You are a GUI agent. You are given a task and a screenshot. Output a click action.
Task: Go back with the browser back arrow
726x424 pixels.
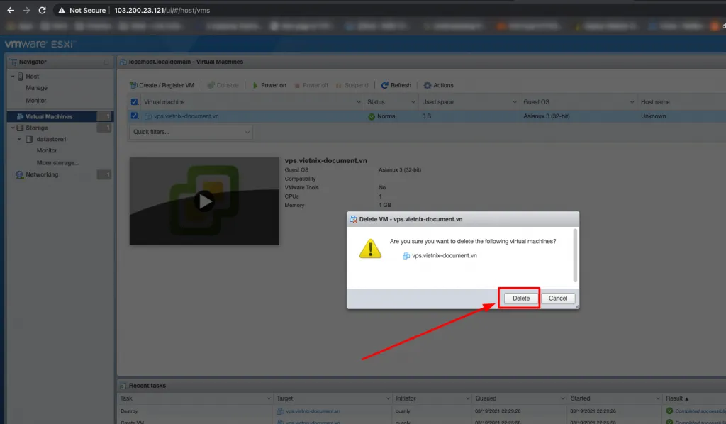click(11, 10)
